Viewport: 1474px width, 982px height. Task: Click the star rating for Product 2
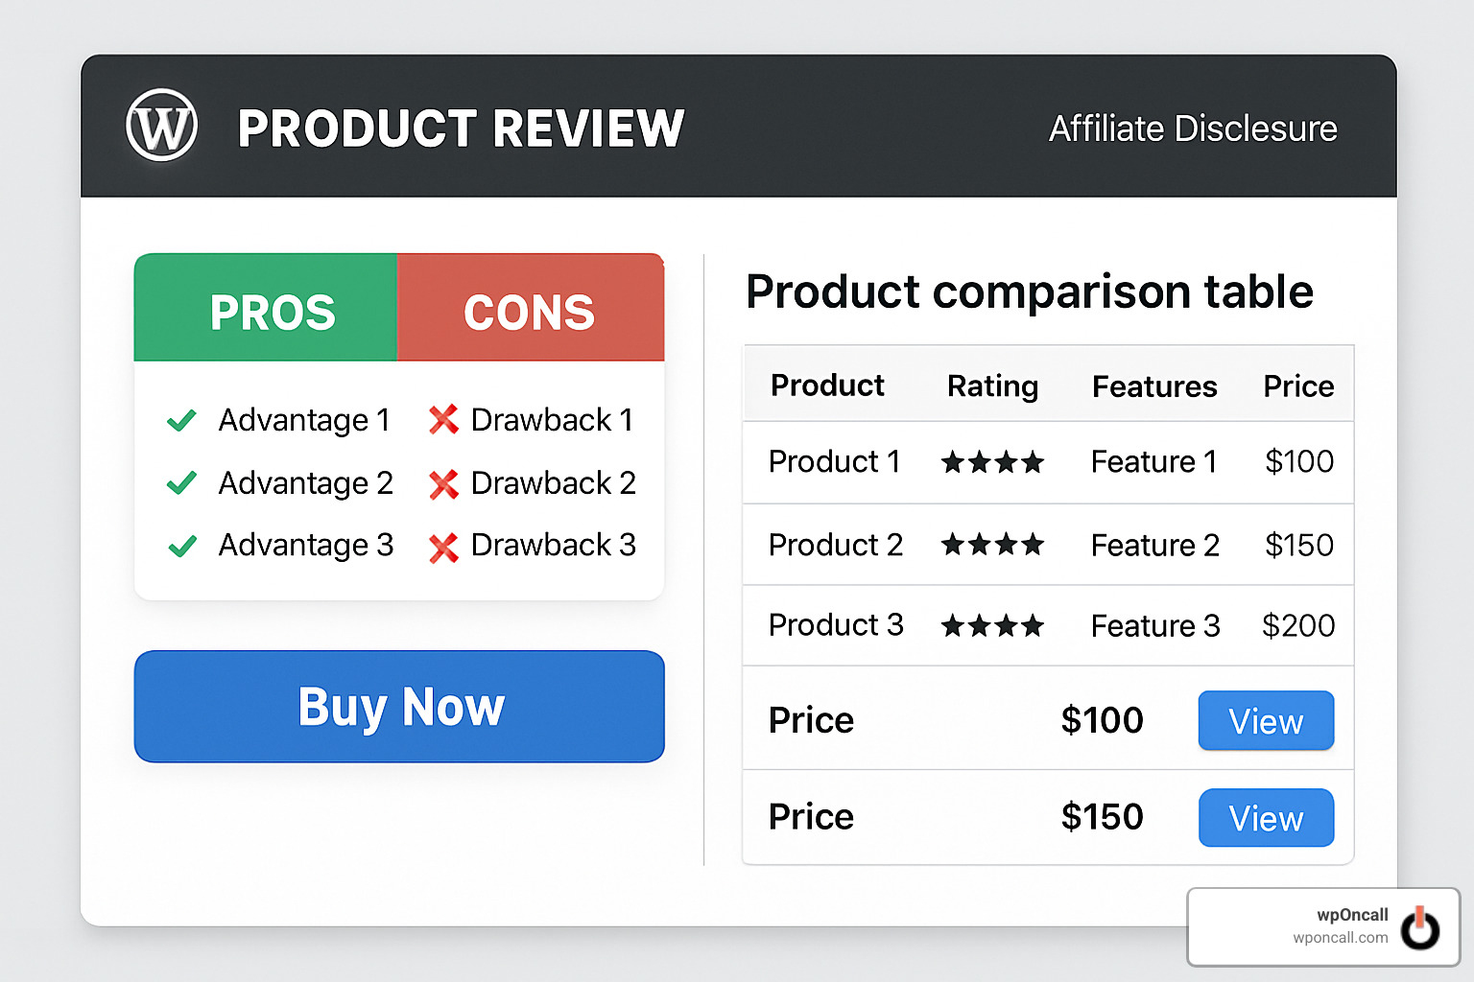point(992,546)
